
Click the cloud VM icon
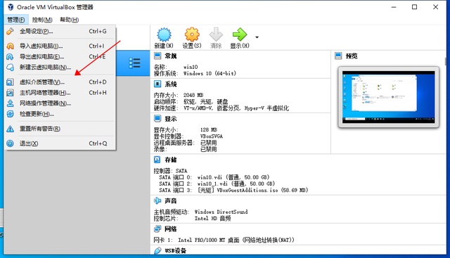coord(10,67)
